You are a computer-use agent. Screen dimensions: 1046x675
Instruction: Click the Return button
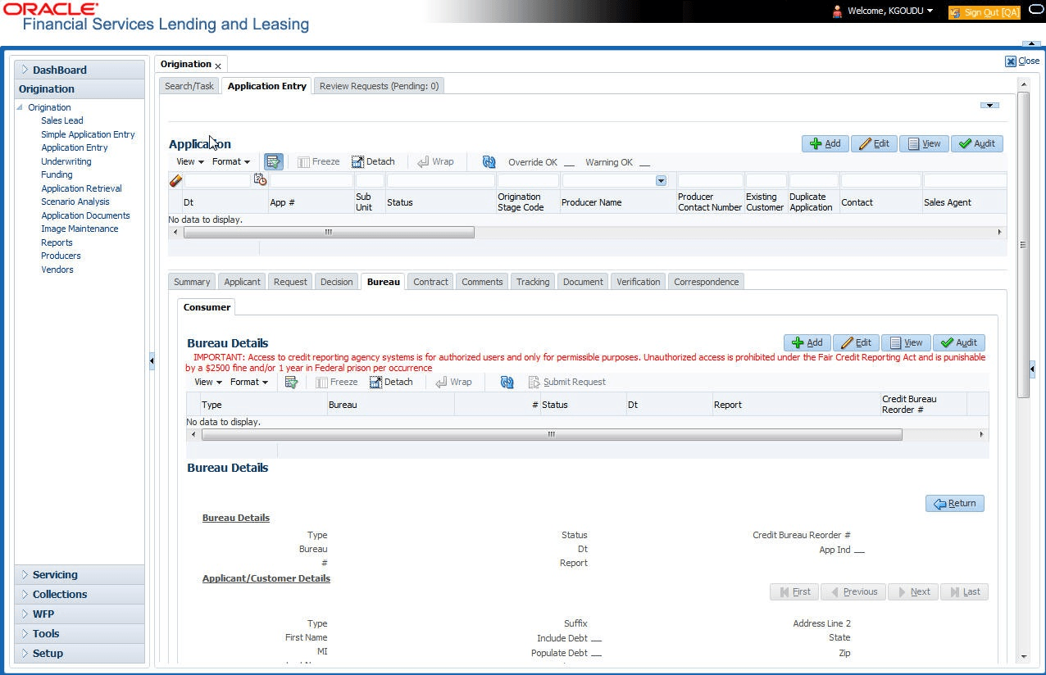pos(955,503)
